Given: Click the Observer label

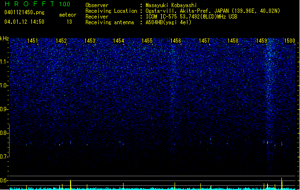Looking at the screenshot, I should click(97, 5).
